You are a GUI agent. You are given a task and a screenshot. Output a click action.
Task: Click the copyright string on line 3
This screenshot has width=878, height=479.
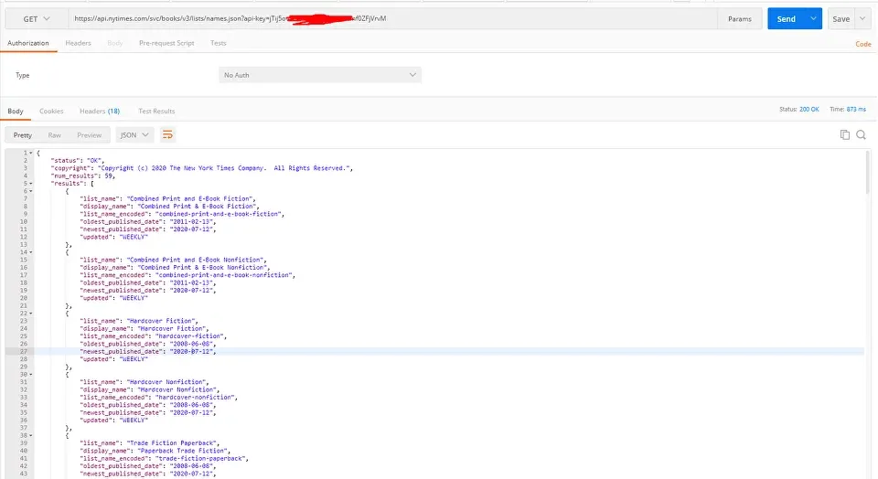pyautogui.click(x=223, y=168)
